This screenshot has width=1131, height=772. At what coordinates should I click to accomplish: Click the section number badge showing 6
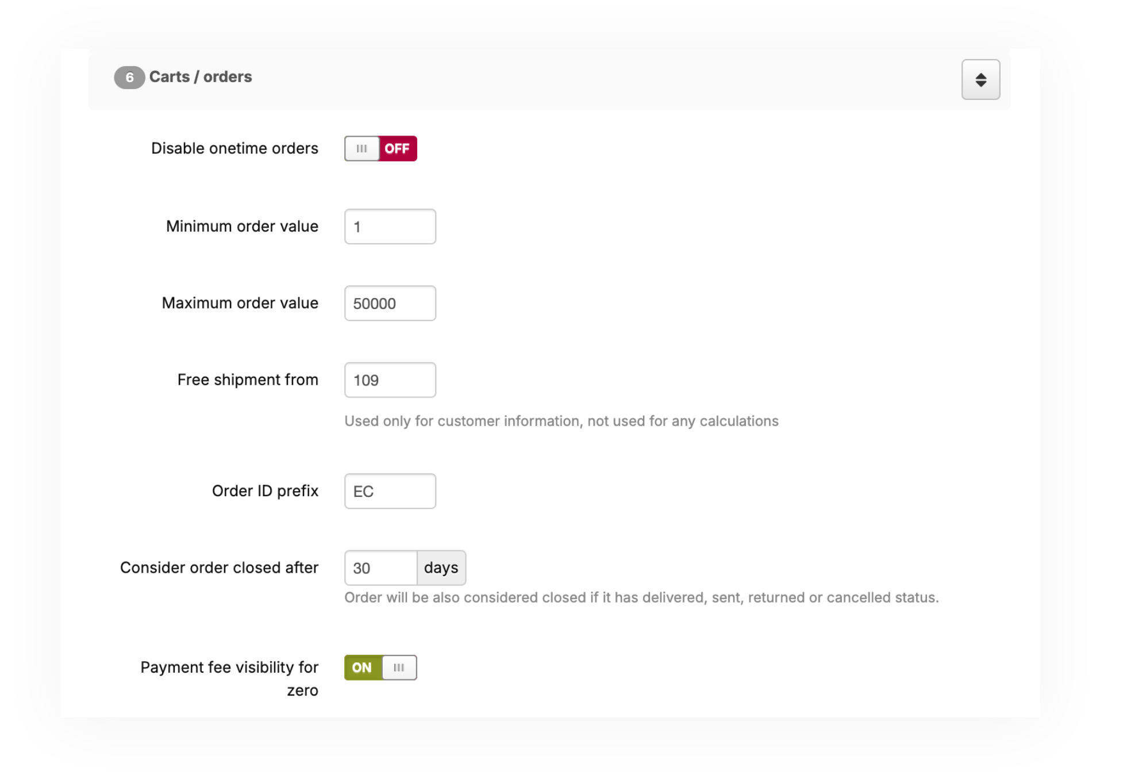[129, 76]
